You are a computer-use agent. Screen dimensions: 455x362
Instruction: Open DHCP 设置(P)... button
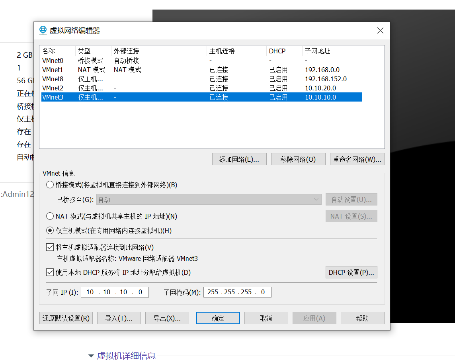[351, 272]
